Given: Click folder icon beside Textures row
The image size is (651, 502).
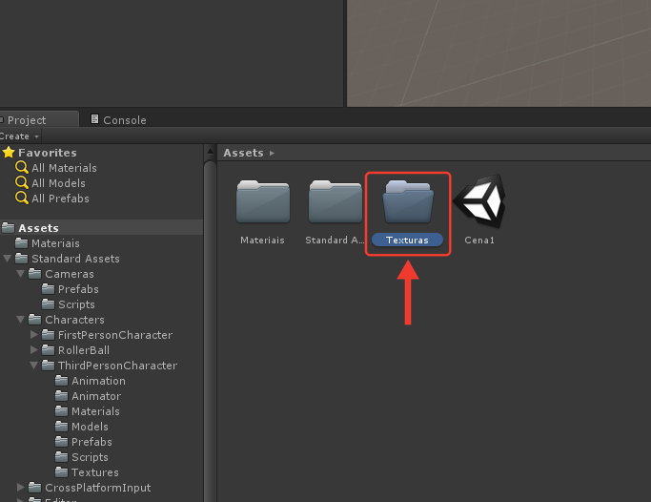Looking at the screenshot, I should 61,472.
